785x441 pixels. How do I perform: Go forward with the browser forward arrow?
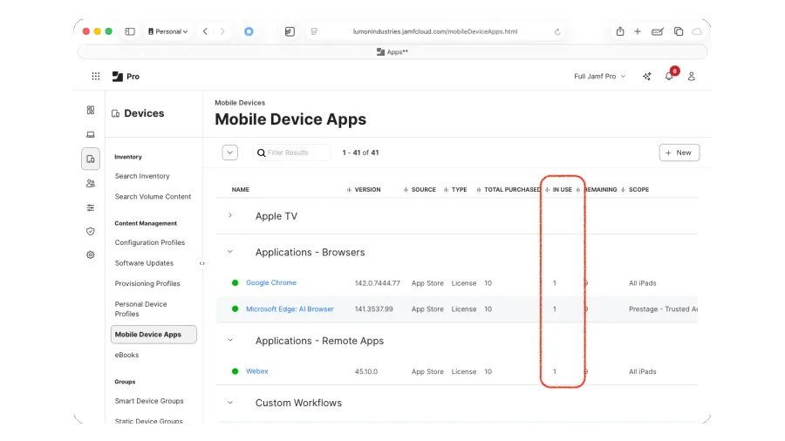(x=222, y=31)
